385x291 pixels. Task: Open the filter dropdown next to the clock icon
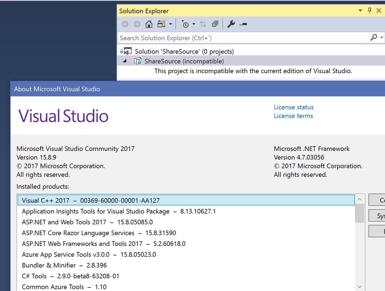[x=194, y=24]
